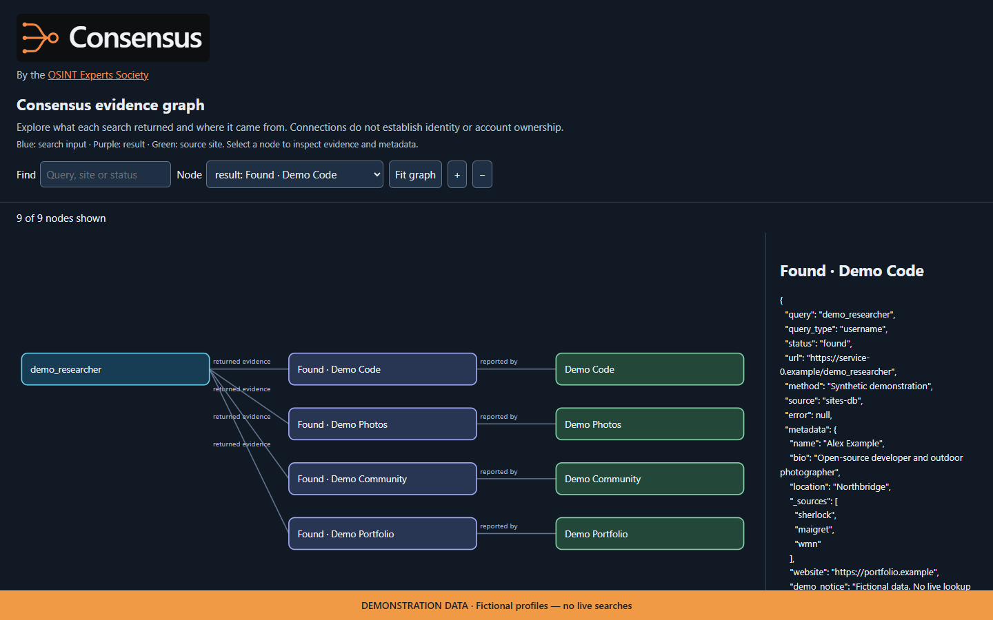Image resolution: width=993 pixels, height=620 pixels.
Task: Zoom out with the minus button
Action: [x=482, y=174]
